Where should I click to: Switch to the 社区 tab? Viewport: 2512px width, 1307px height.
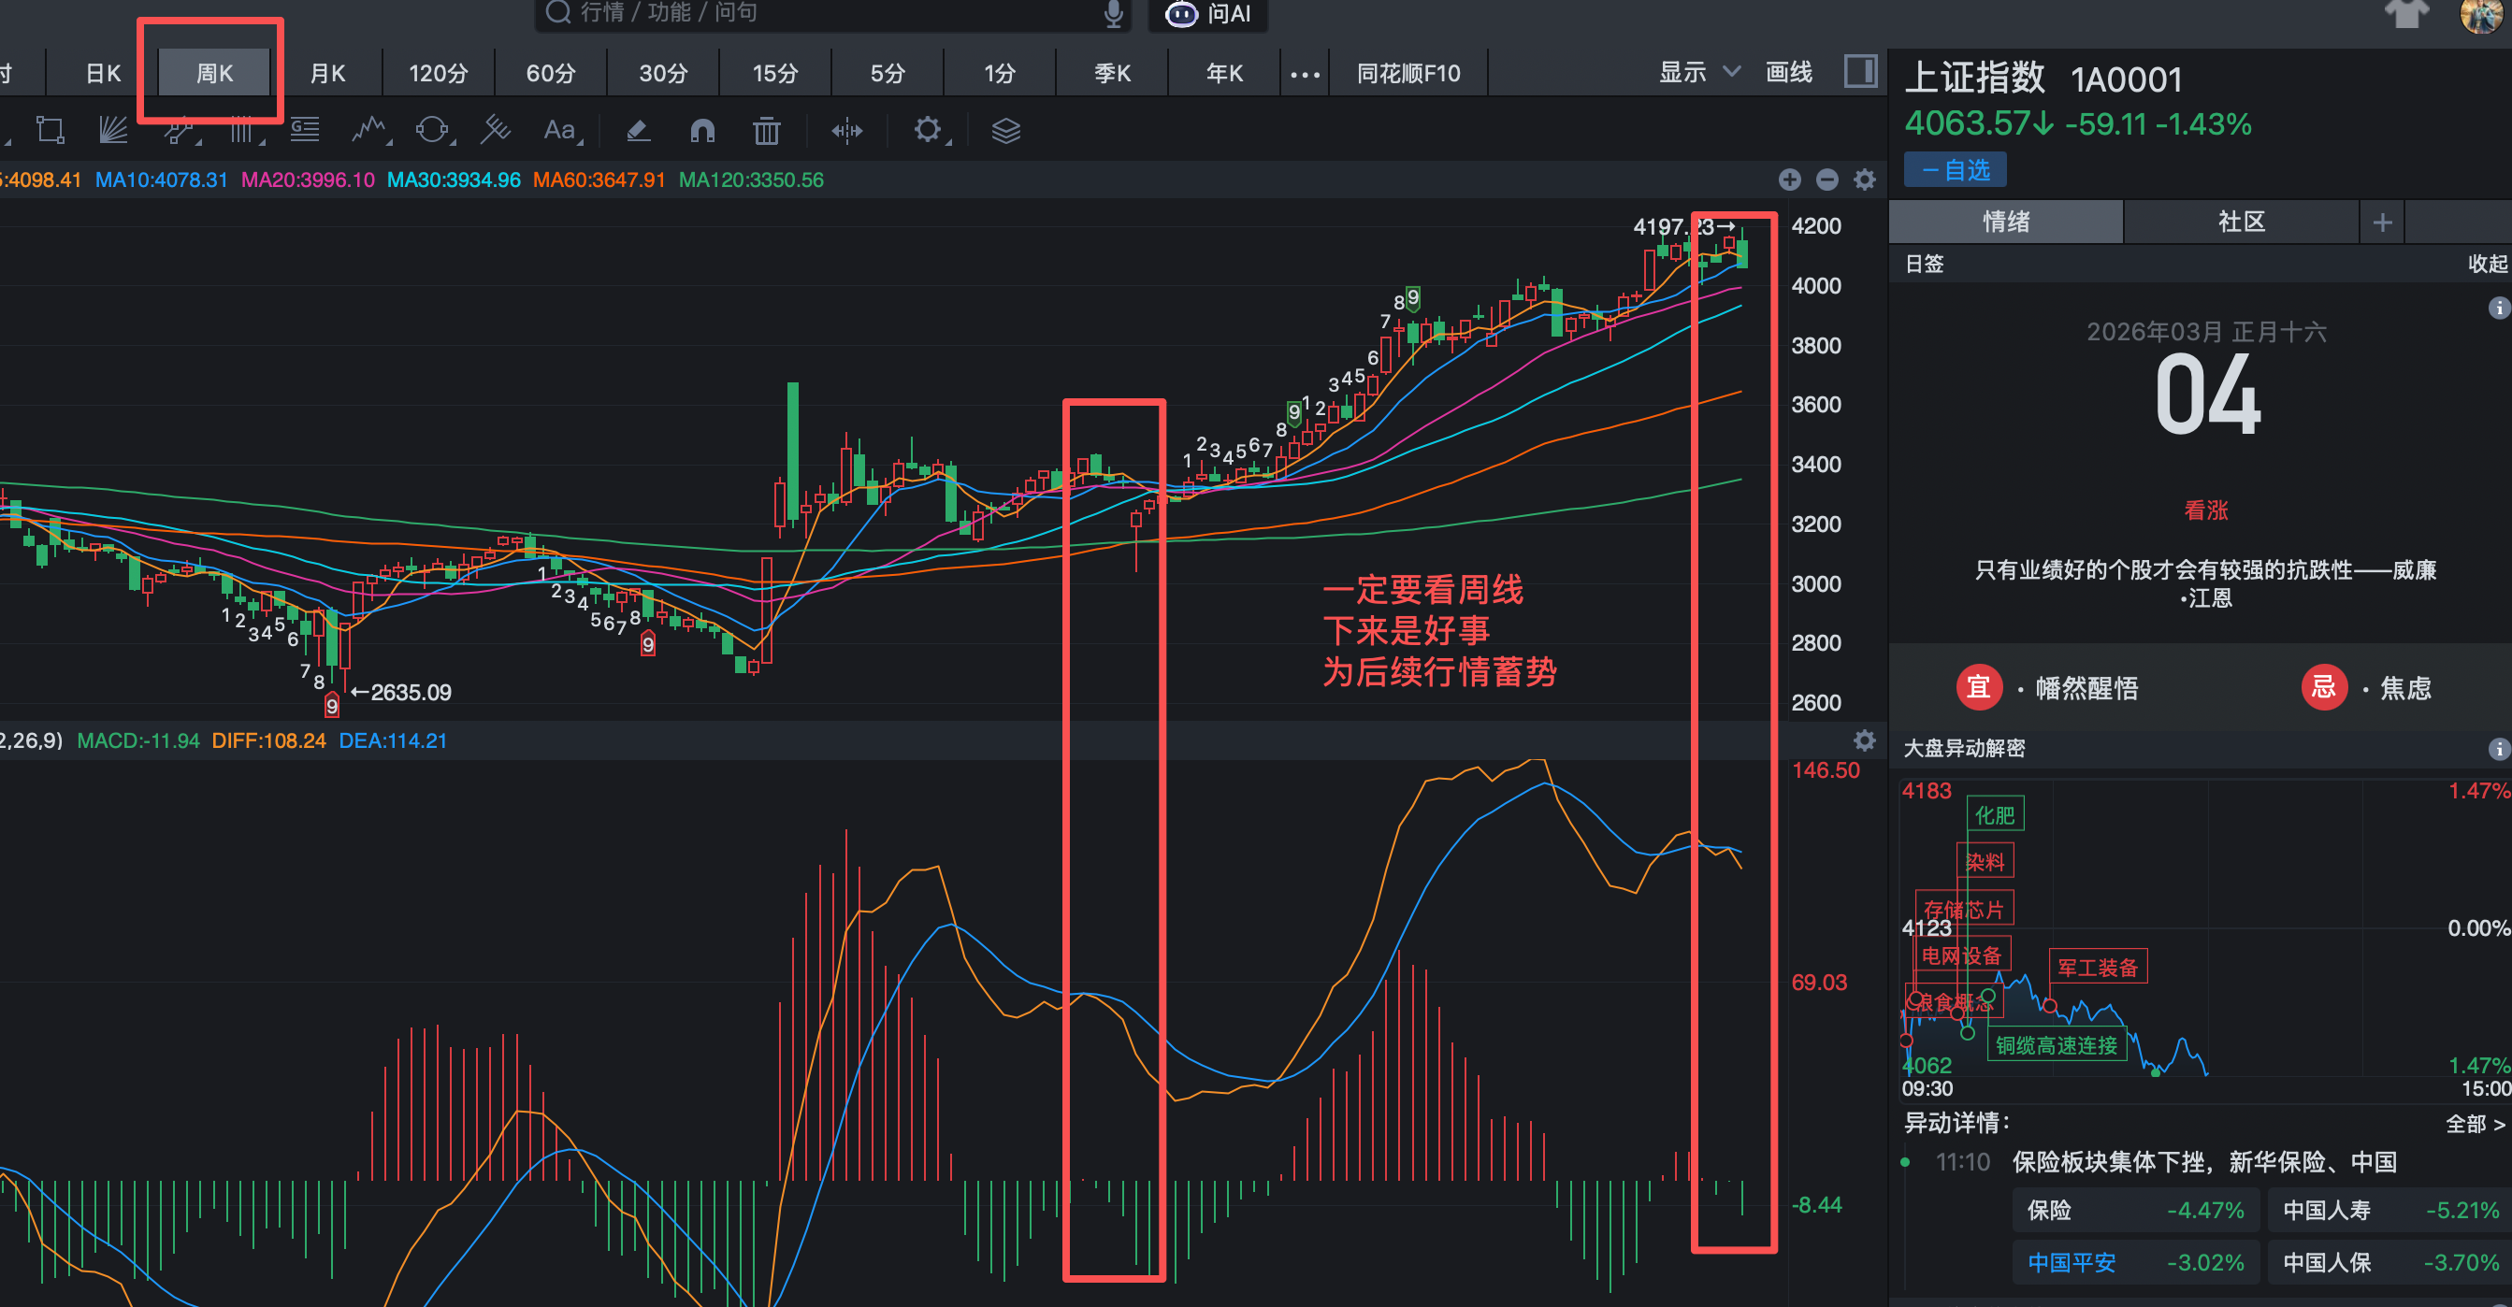[x=2240, y=223]
